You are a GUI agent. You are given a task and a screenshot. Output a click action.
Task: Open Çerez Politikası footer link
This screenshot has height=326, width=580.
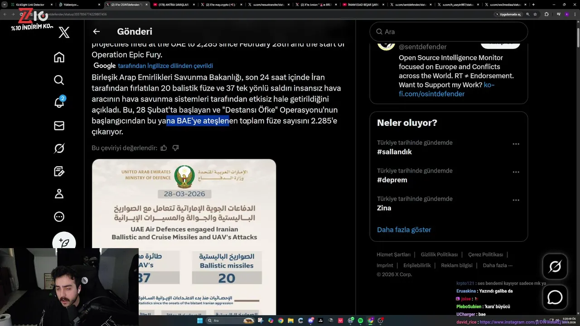pyautogui.click(x=485, y=254)
